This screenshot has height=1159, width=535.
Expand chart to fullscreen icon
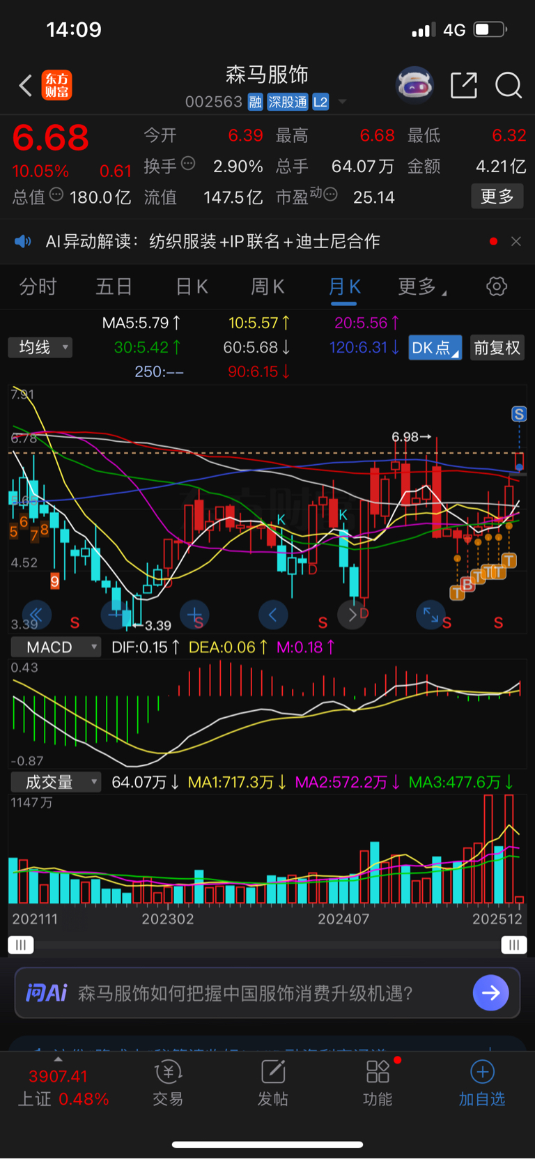tap(431, 615)
